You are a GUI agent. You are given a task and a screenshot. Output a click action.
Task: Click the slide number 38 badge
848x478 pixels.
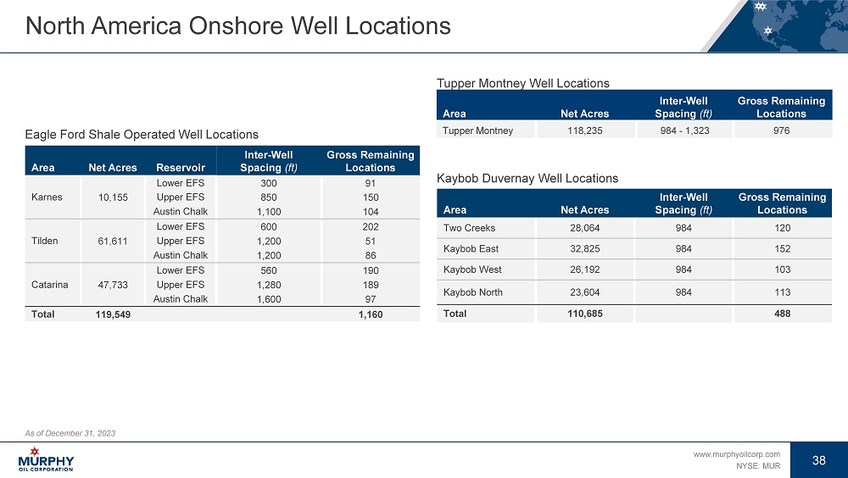tap(818, 460)
